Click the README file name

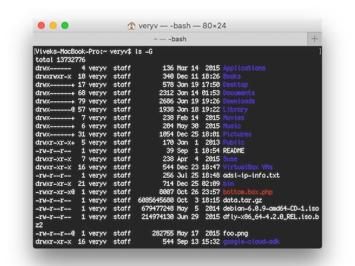(x=234, y=150)
